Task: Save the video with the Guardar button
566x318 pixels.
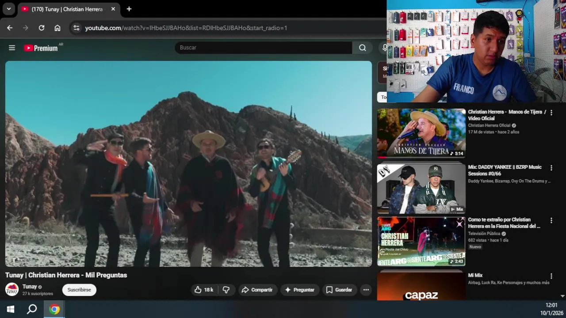Action: click(x=339, y=290)
